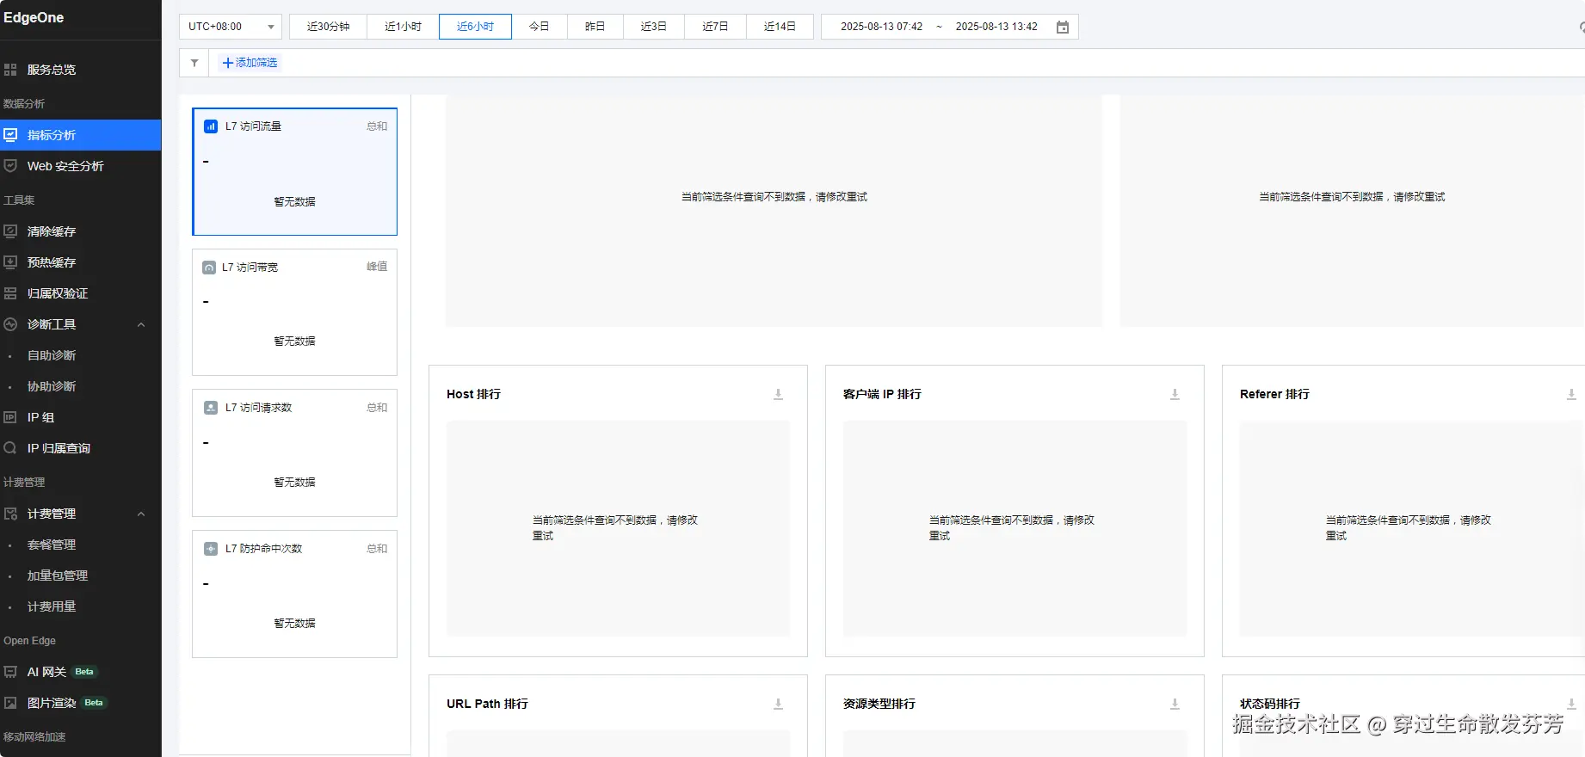The width and height of the screenshot is (1585, 757).
Task: Download the 客户端 IP 排行 data
Action: pos(1175,394)
